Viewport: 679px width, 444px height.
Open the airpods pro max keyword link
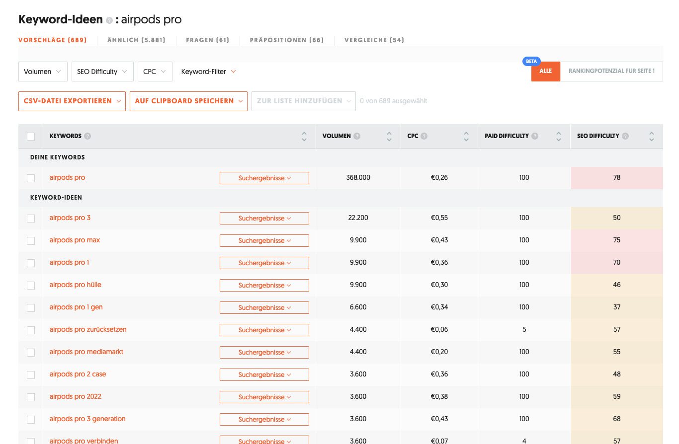tap(75, 240)
